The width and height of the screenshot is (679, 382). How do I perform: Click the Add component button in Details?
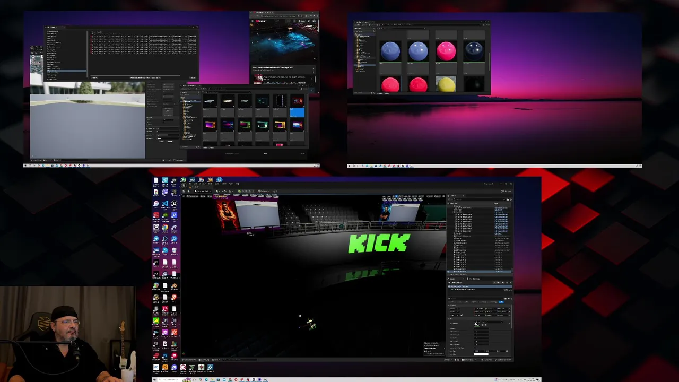[x=497, y=283]
